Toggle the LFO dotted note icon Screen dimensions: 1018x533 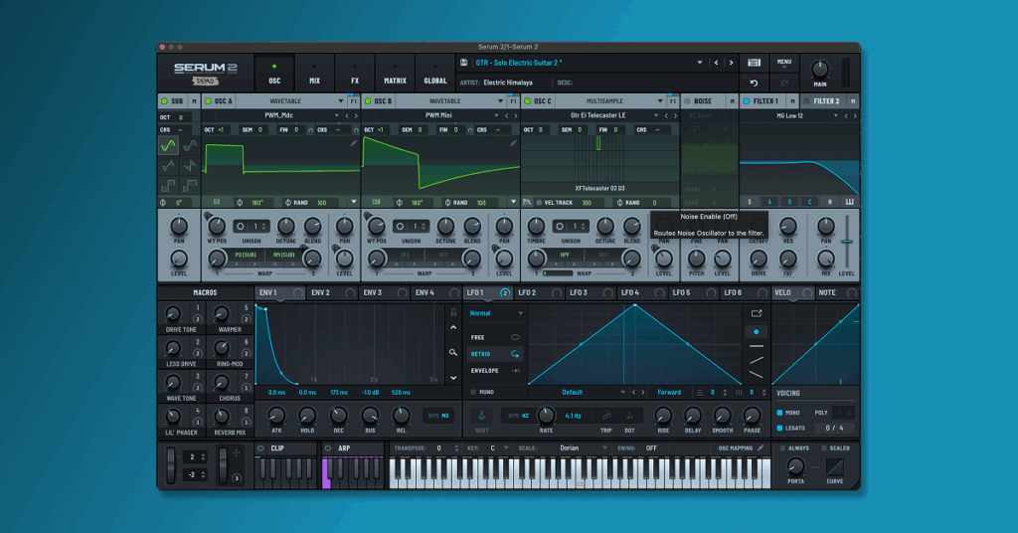coord(629,416)
